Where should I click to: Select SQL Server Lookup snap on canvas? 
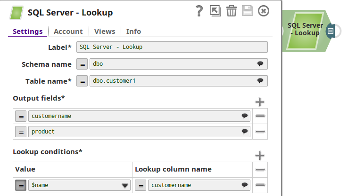(305, 31)
